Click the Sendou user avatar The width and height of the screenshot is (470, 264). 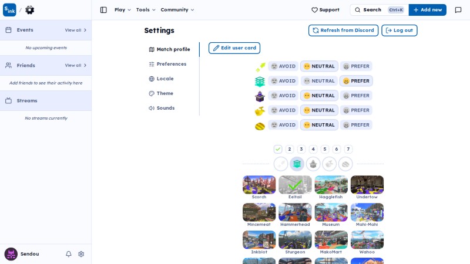11,254
